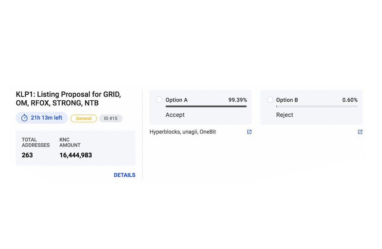Screen dimensions: 382x249
Task: Click the Reject label in Option B
Action: (x=285, y=115)
